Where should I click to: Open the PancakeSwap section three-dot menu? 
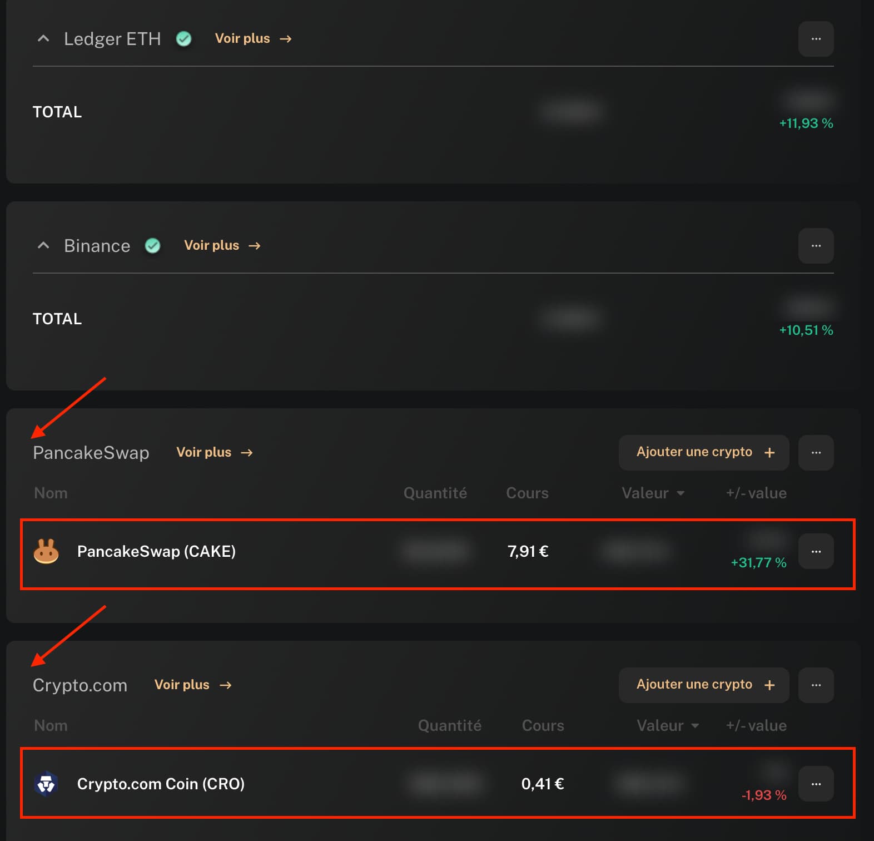pos(816,453)
